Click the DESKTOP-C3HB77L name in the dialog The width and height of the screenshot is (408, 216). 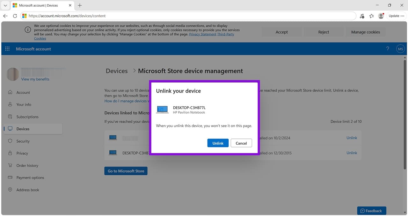tap(189, 108)
